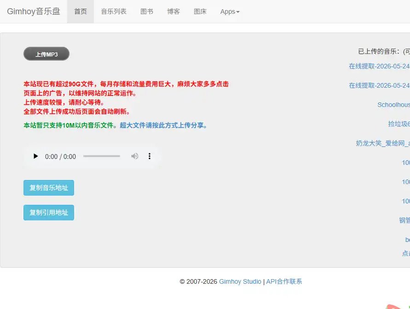Click the audio progress bar
Viewport: 410px width, 309px height.
pyautogui.click(x=101, y=156)
